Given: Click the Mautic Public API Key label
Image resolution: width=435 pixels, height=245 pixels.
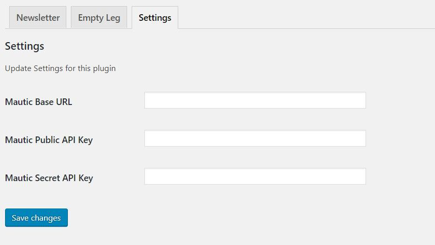Looking at the screenshot, I should (49, 140).
